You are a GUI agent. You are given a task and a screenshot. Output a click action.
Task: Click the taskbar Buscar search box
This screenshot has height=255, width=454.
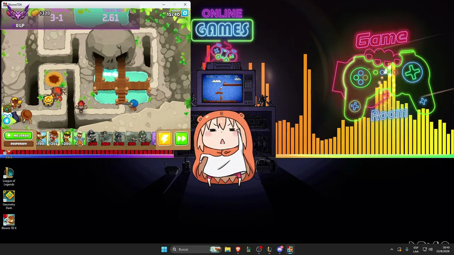pyautogui.click(x=196, y=249)
